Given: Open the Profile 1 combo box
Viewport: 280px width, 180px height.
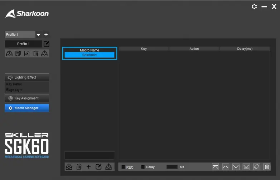Looking at the screenshot, I should coord(20,35).
